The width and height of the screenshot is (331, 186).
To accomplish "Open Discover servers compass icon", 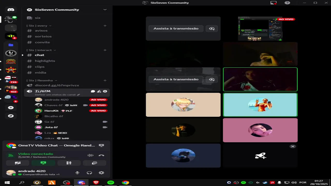I will pos(11,116).
